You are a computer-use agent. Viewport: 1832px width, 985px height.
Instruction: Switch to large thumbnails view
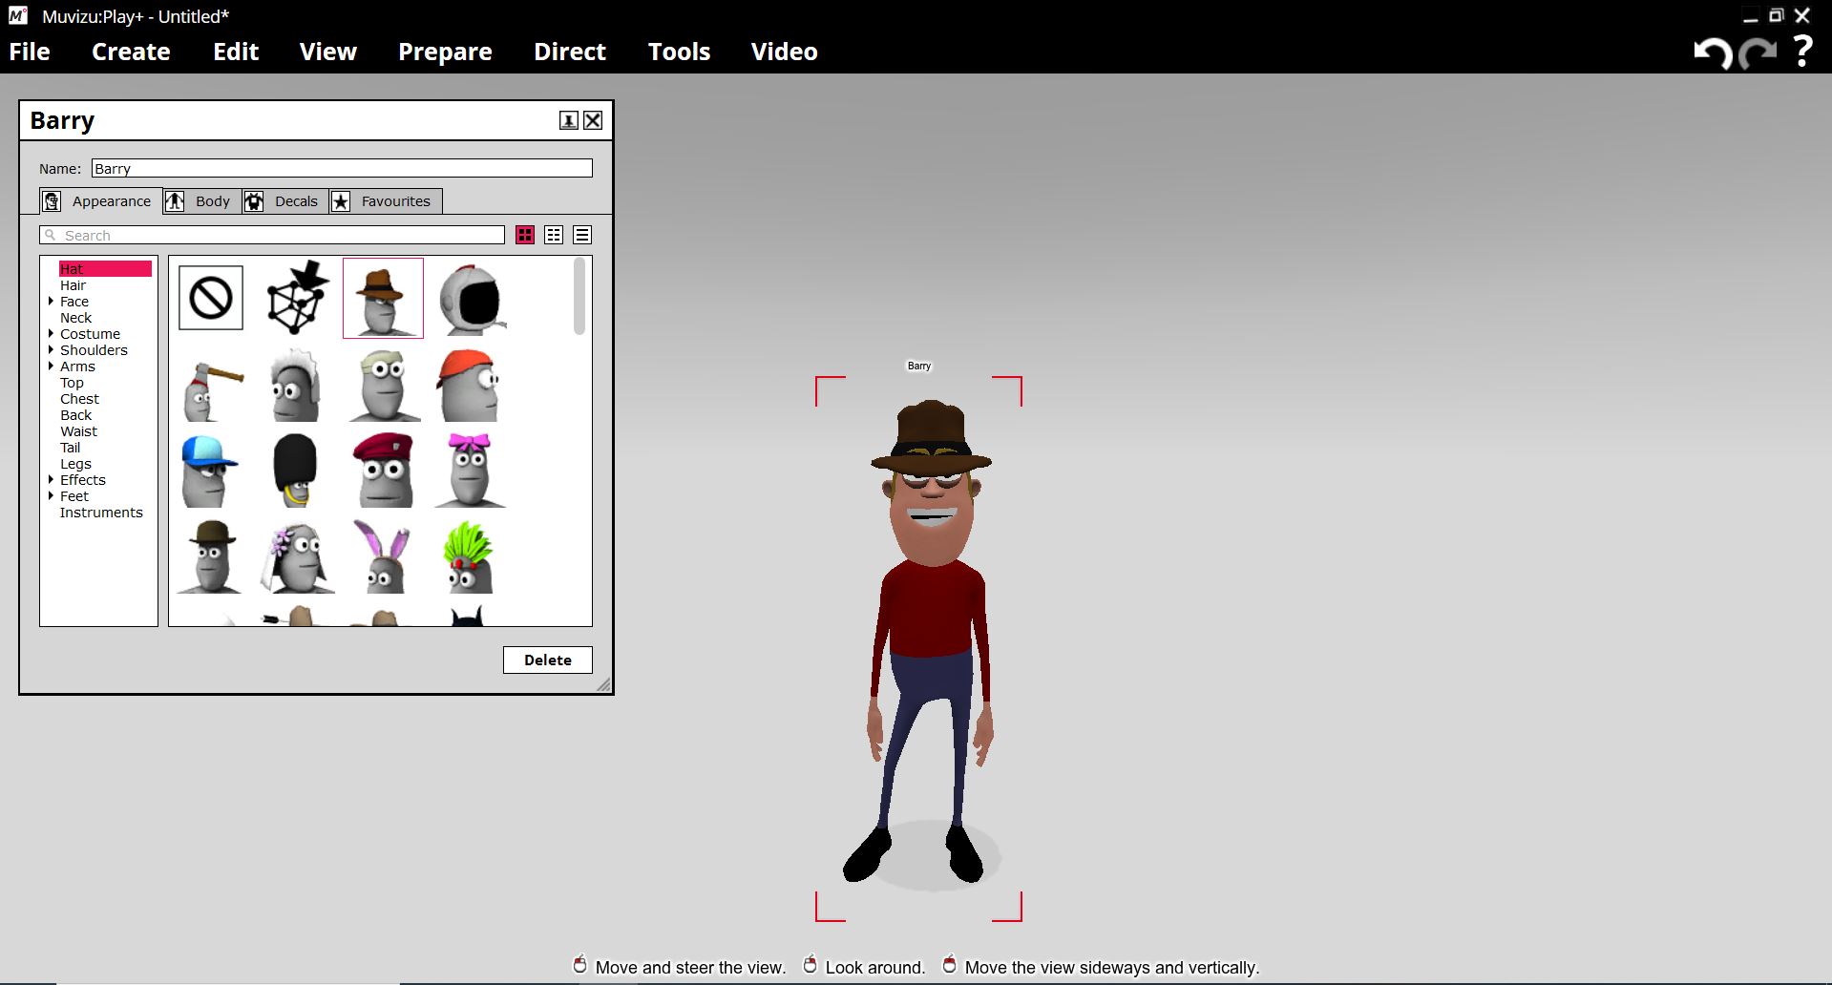(525, 235)
